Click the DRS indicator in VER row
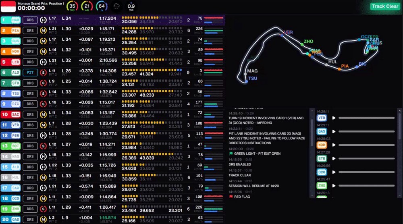The image size is (403, 224). pyautogui.click(x=30, y=125)
